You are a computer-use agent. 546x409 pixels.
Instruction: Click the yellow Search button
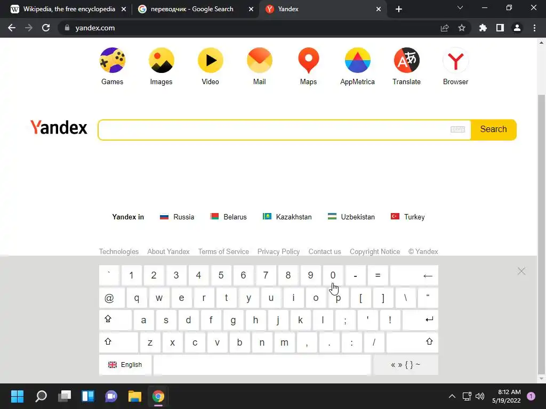pyautogui.click(x=493, y=129)
